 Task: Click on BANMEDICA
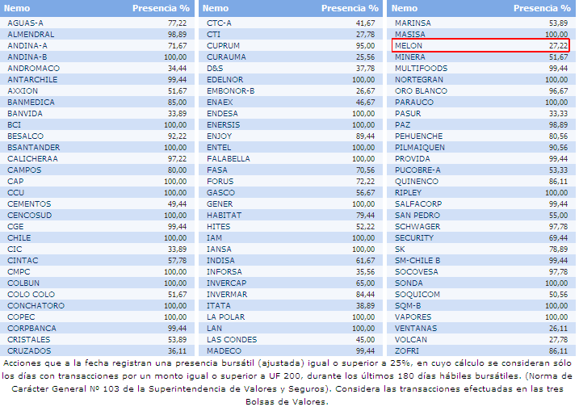(31, 103)
